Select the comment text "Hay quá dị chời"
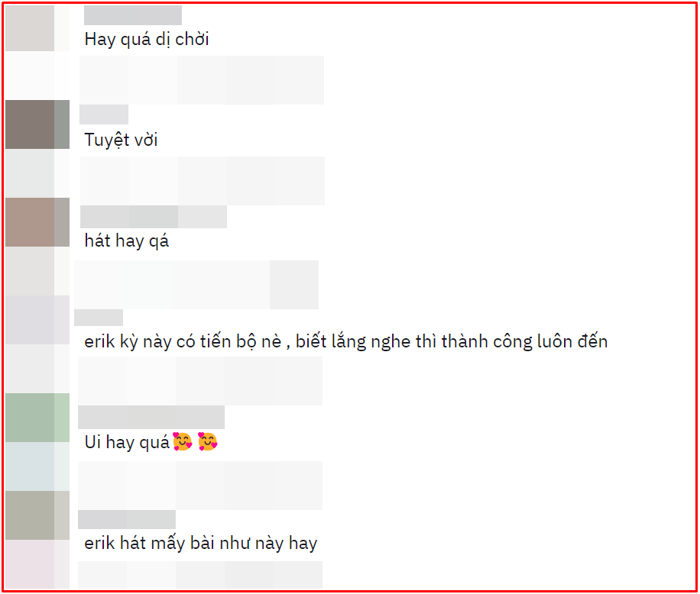The image size is (700, 594). [147, 39]
